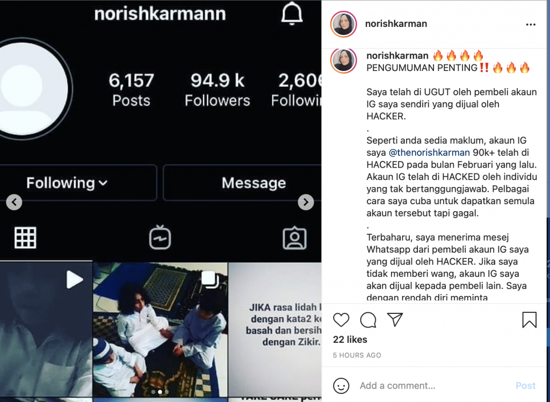This screenshot has width=550, height=402.
Task: Click the Message button
Action: coord(242,183)
